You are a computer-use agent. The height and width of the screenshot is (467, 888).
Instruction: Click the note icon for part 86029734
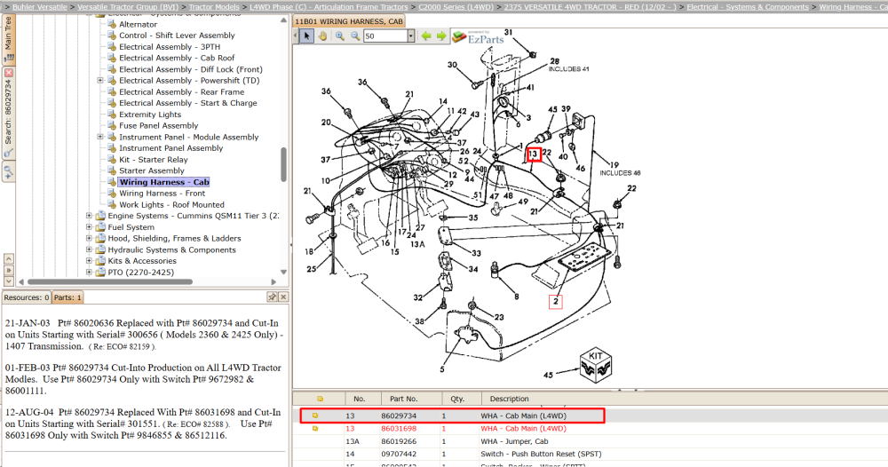(x=315, y=416)
